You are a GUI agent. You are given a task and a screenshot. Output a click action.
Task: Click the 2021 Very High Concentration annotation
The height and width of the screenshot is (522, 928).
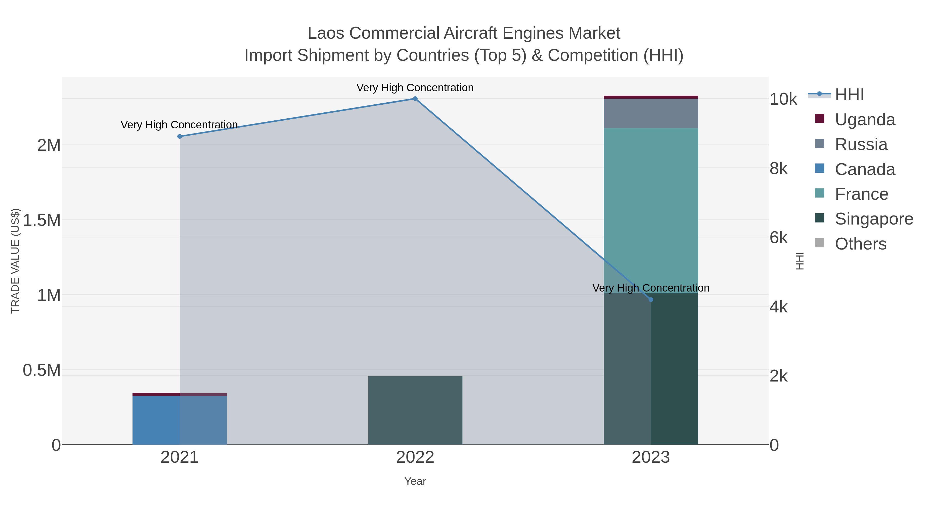click(179, 125)
